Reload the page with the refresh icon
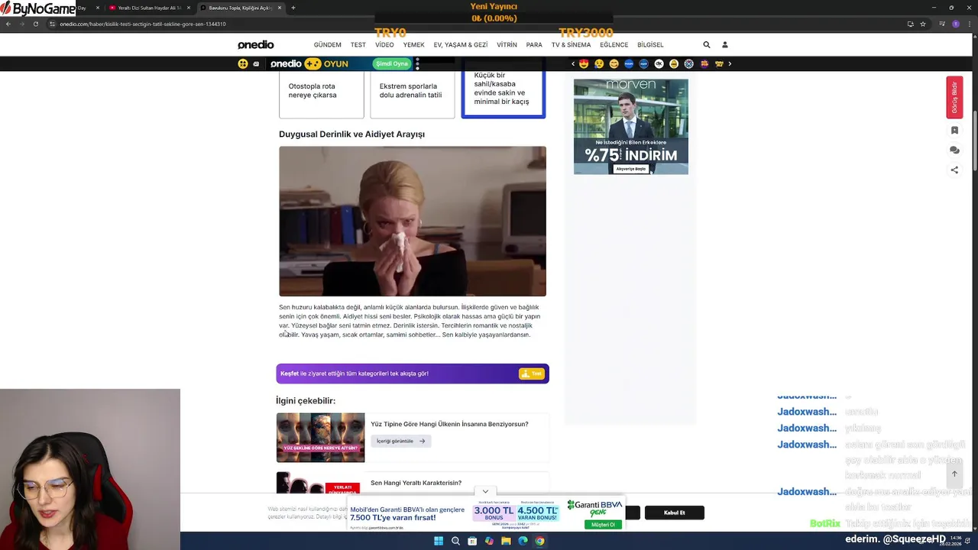This screenshot has width=978, height=550. tap(36, 24)
